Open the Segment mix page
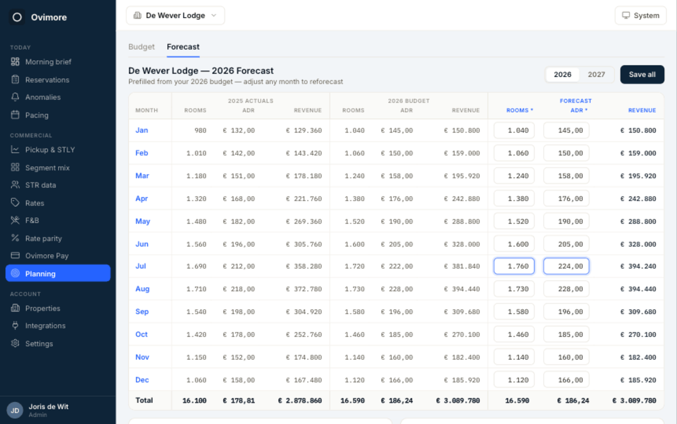This screenshot has height=424, width=677. coord(58,167)
